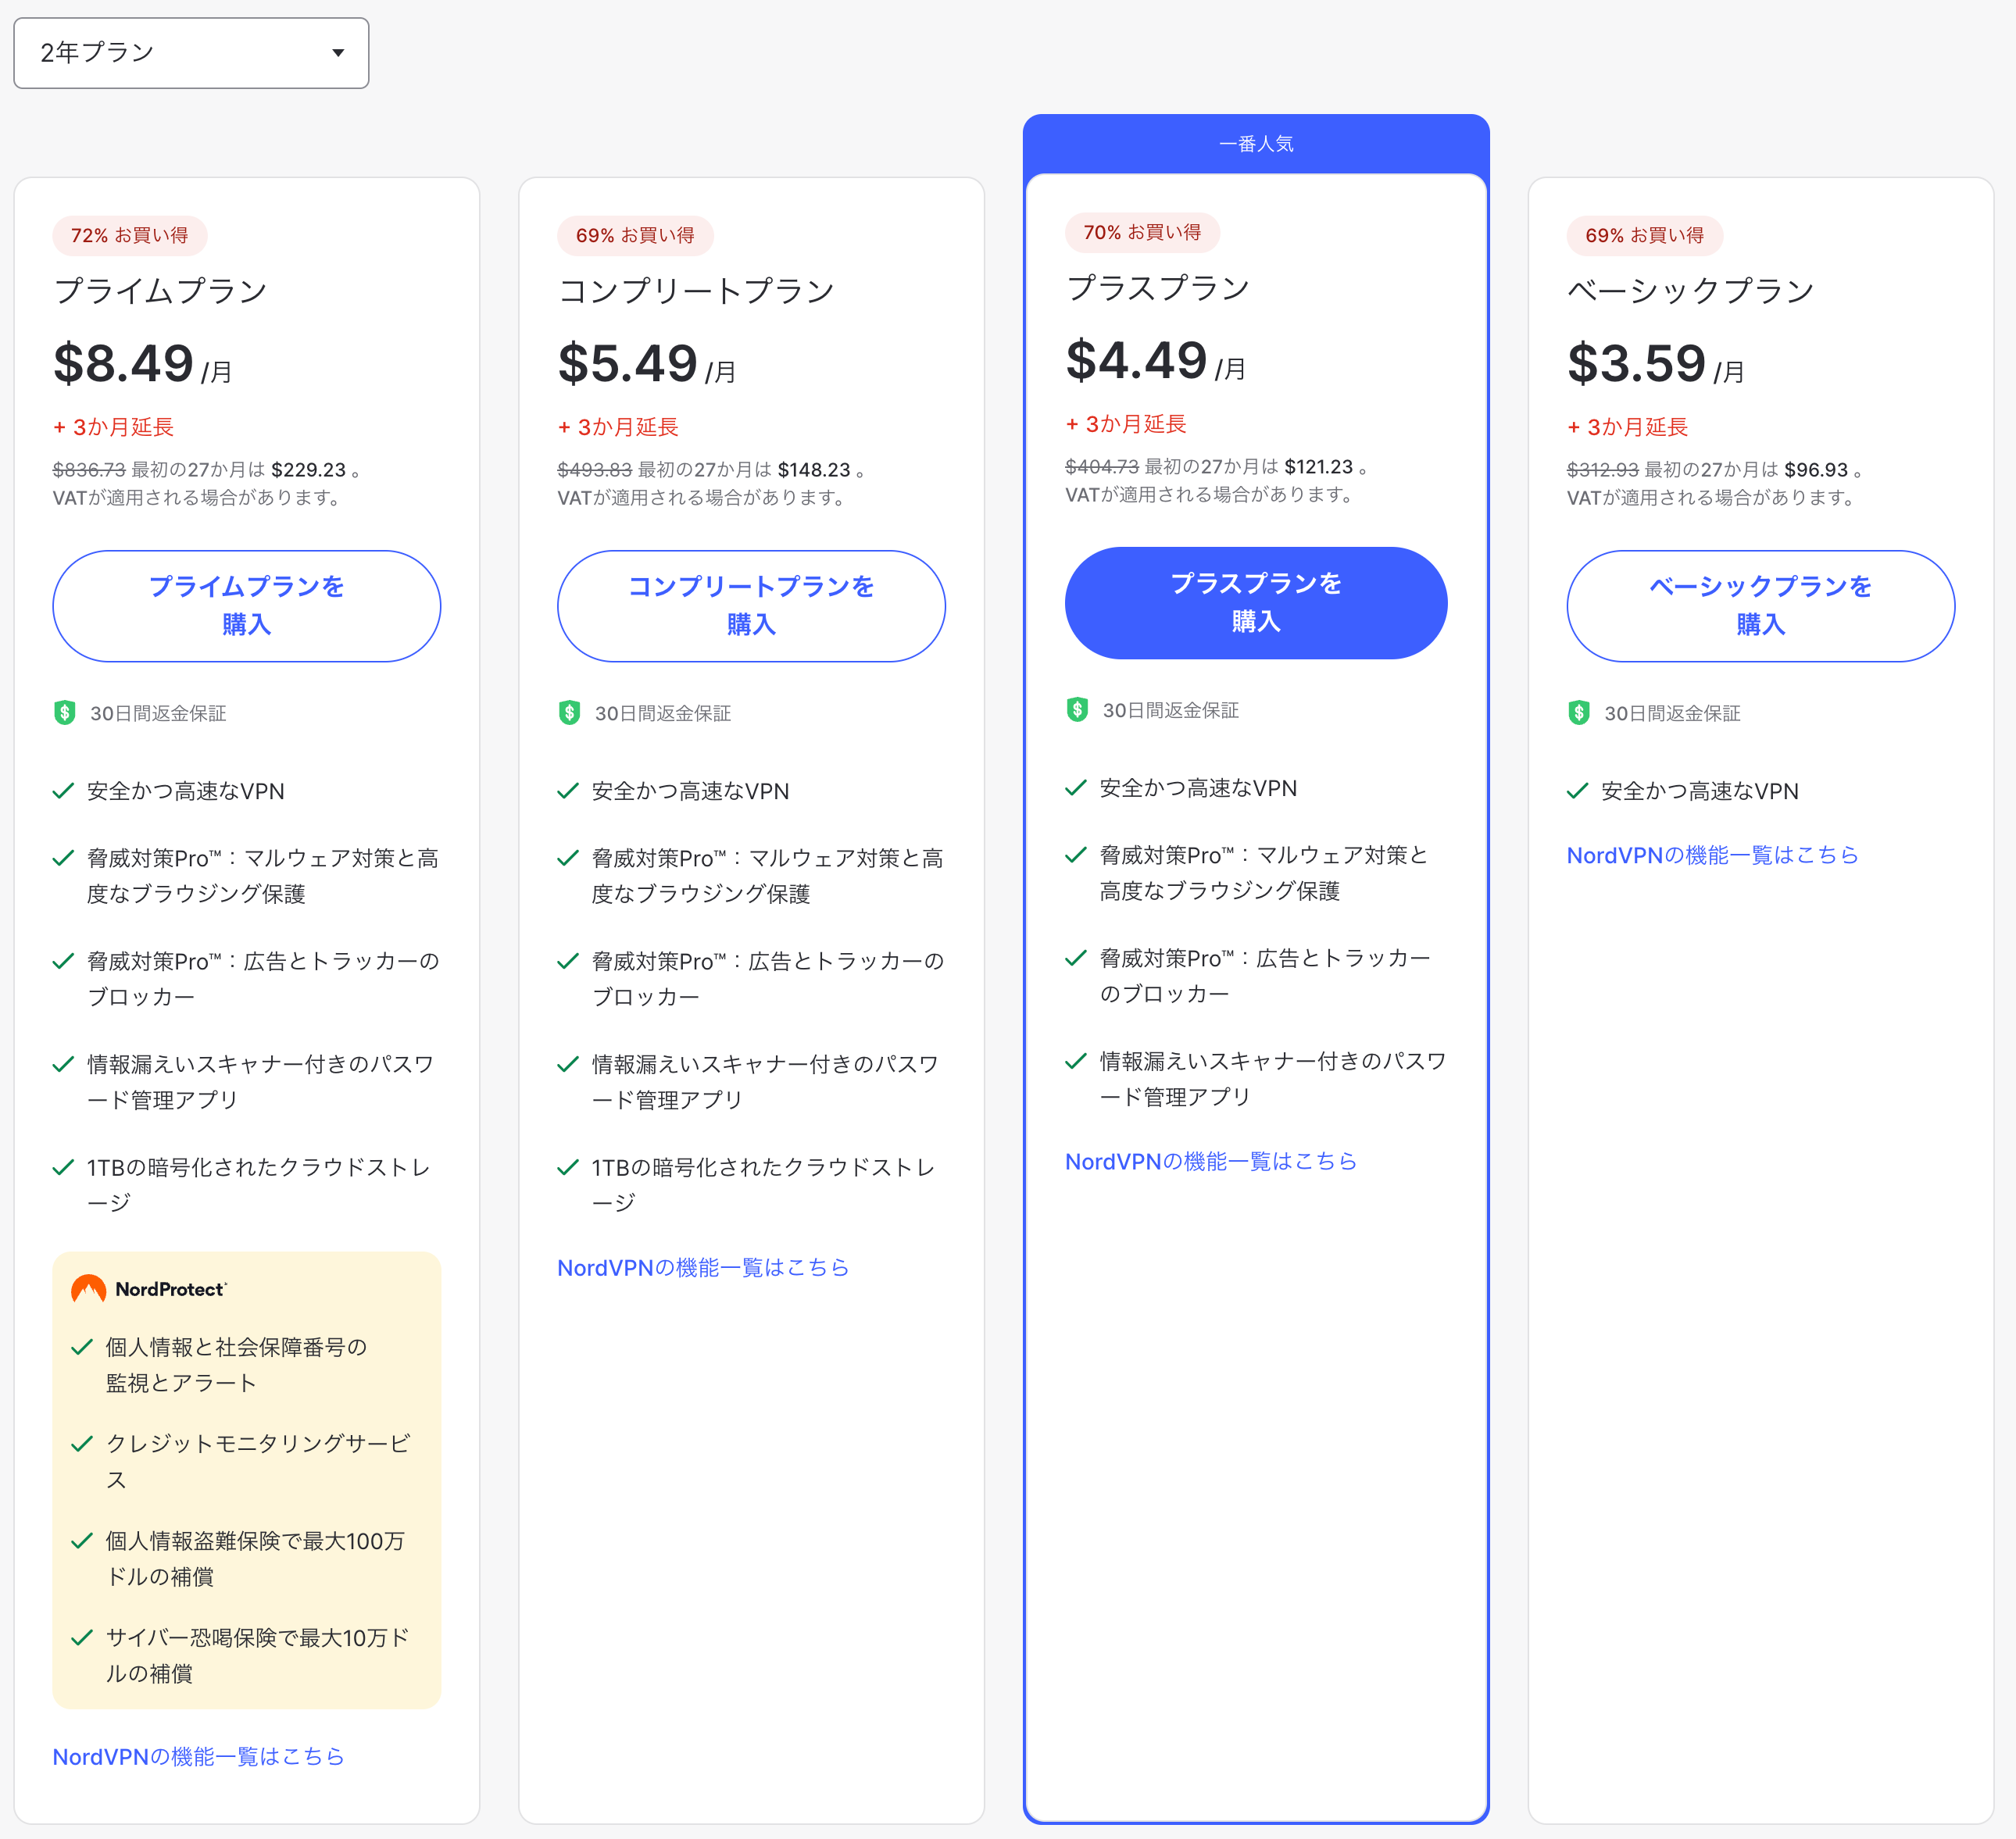Click the checkmark beside パスワード管理アプリ in プライム card

63,1064
